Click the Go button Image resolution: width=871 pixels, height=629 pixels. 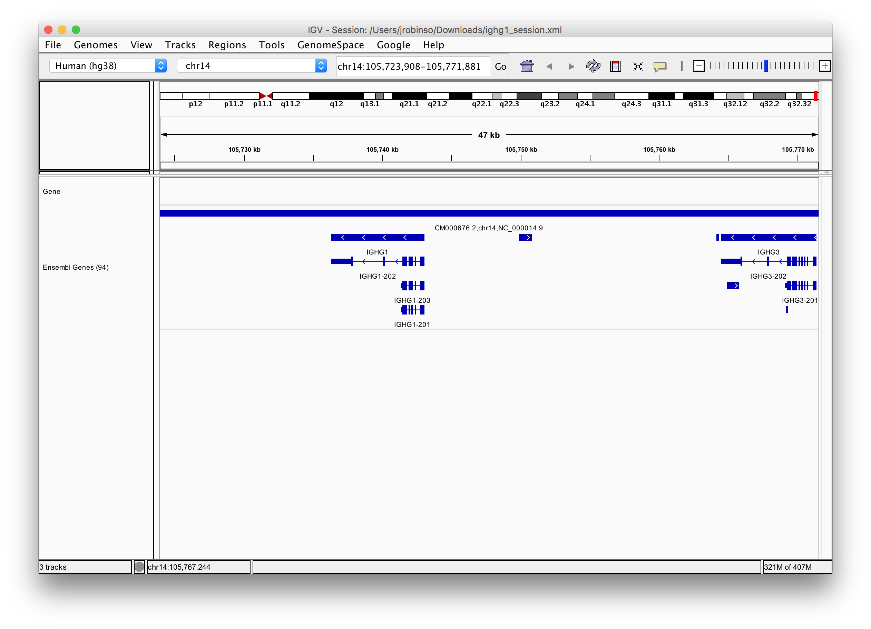point(500,67)
